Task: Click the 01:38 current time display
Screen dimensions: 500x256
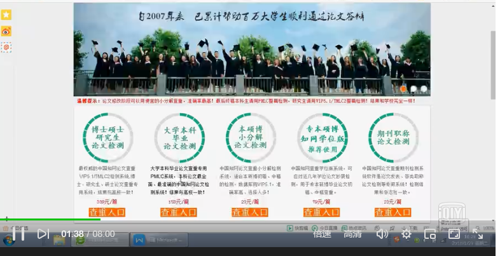Action: (x=72, y=234)
